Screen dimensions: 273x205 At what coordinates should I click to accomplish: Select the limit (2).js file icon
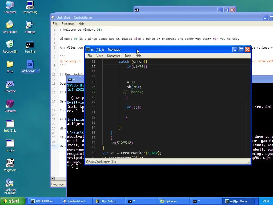click(x=10, y=125)
